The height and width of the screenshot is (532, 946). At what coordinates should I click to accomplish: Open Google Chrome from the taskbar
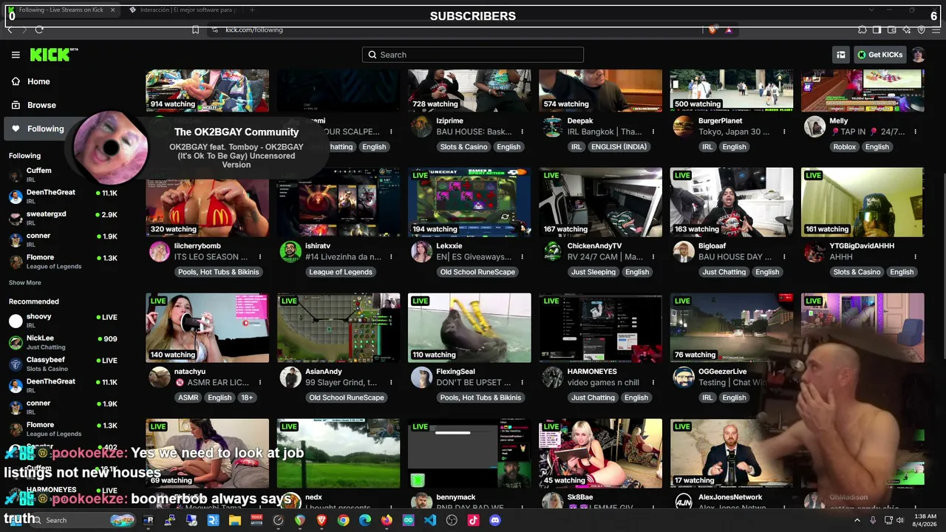343,520
